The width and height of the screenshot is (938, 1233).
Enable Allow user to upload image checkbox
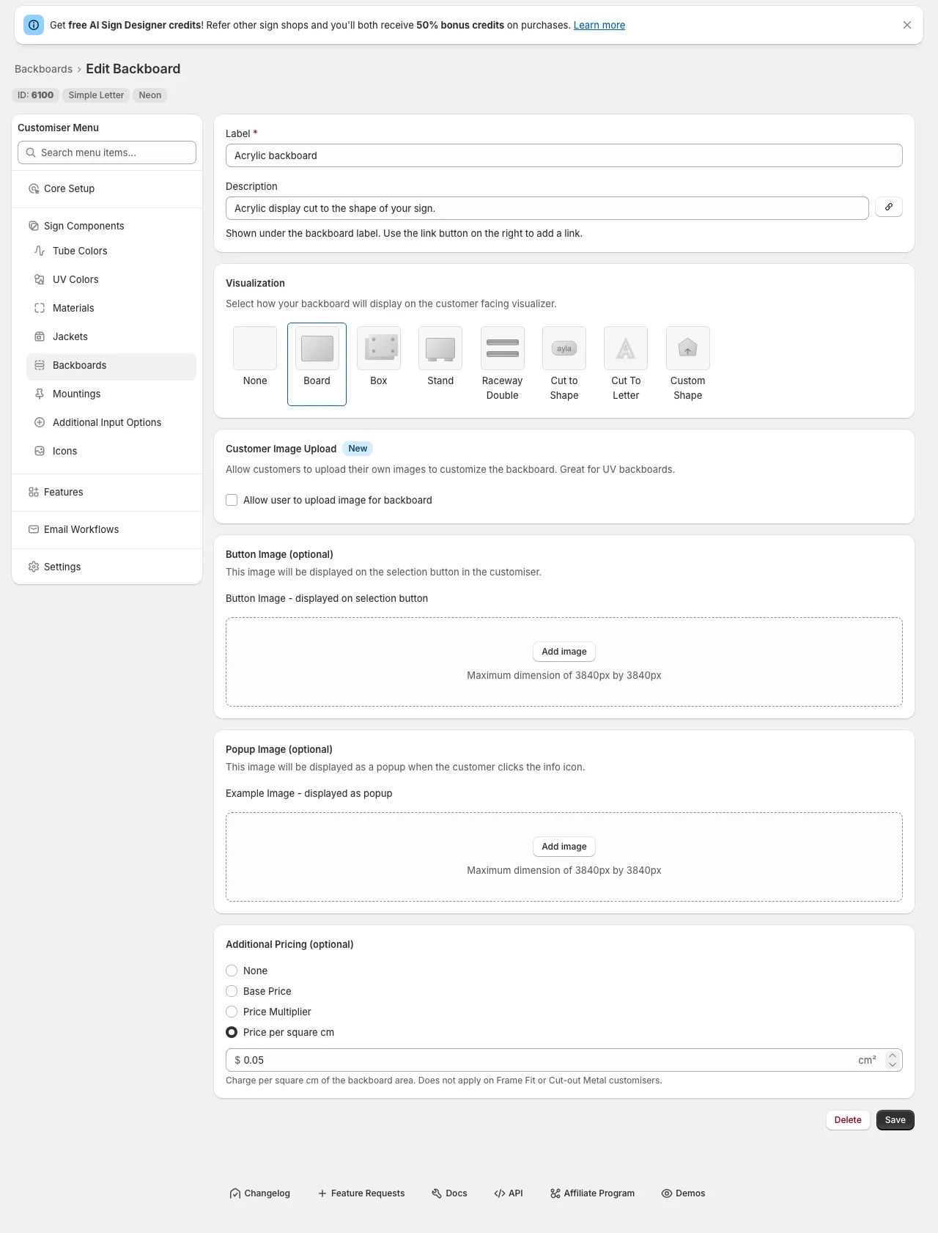pyautogui.click(x=232, y=500)
